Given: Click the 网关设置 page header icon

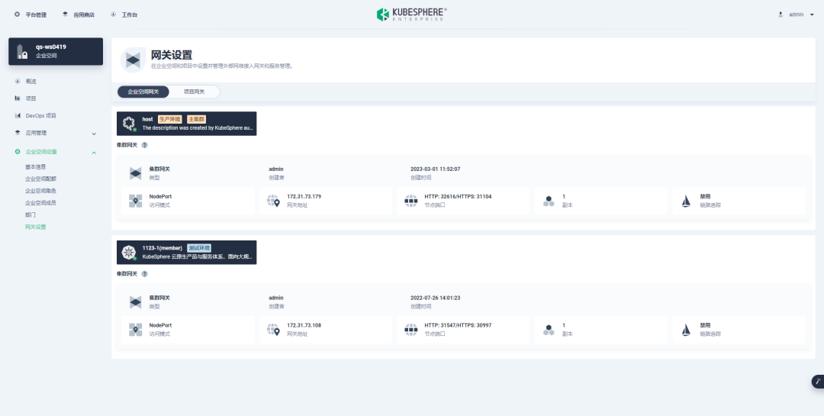Looking at the screenshot, I should [133, 60].
